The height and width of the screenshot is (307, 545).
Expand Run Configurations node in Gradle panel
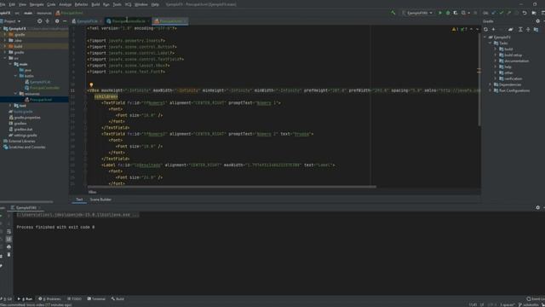490,90
